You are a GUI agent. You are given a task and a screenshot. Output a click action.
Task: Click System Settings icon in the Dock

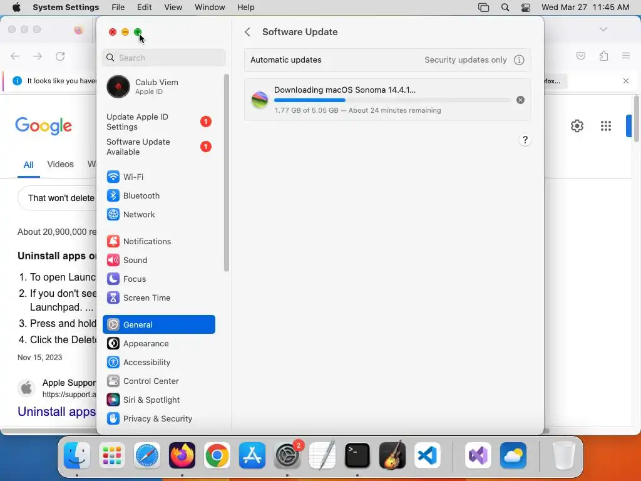click(287, 455)
